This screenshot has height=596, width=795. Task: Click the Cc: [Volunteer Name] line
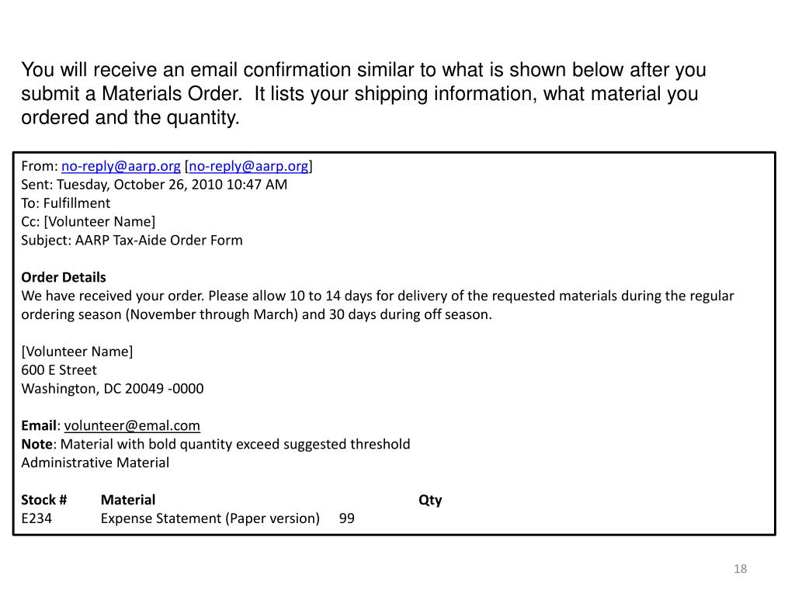point(89,222)
